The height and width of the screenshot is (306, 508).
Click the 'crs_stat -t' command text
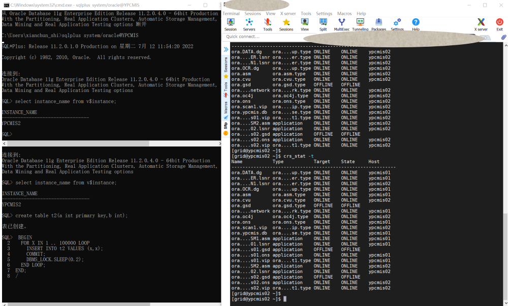[298, 156]
